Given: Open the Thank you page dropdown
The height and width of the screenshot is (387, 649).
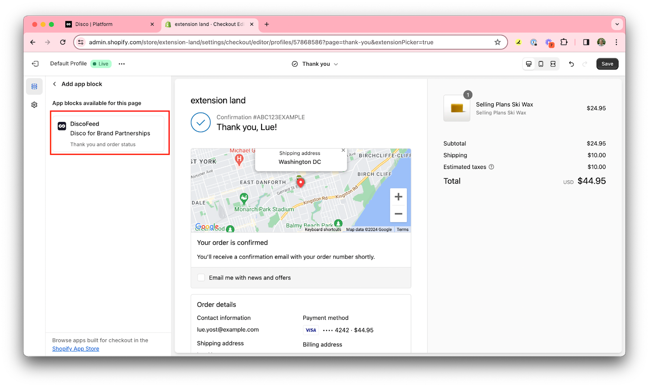Looking at the screenshot, I should coord(315,64).
